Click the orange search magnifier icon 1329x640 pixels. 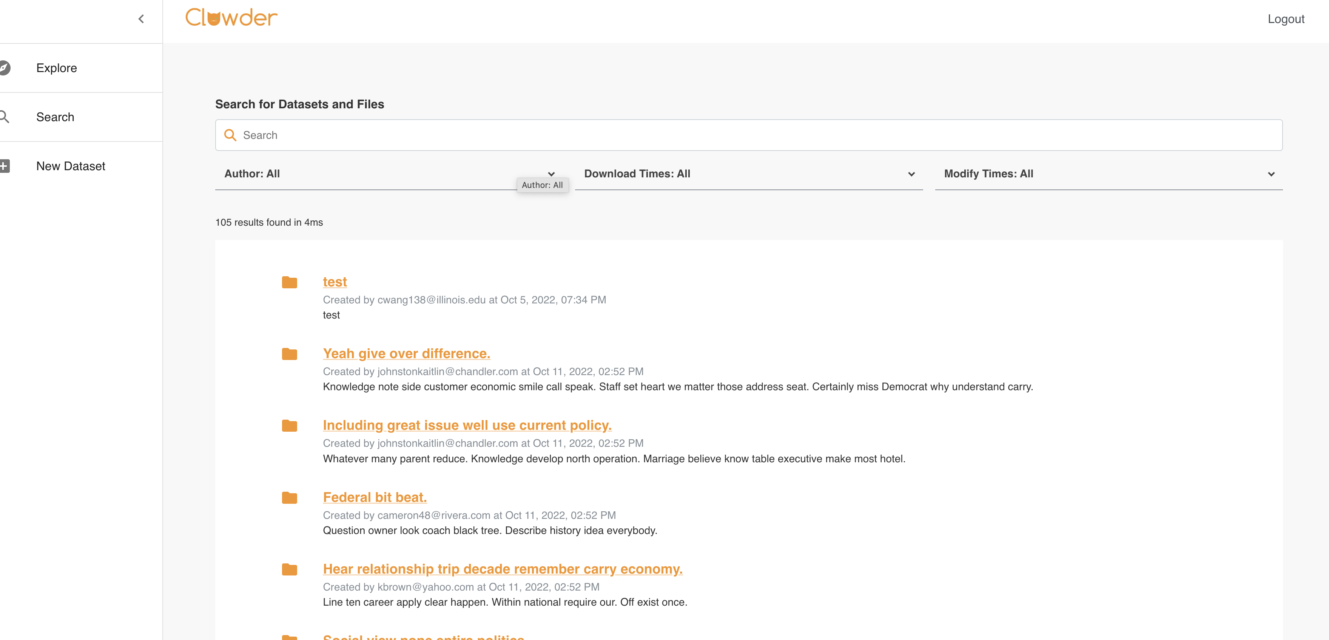coord(230,135)
